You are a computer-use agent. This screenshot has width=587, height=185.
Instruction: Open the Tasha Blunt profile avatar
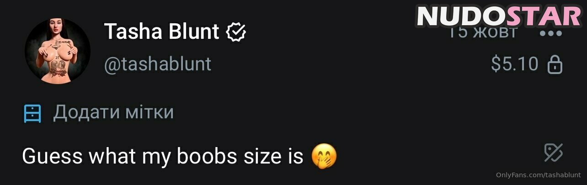(58, 51)
